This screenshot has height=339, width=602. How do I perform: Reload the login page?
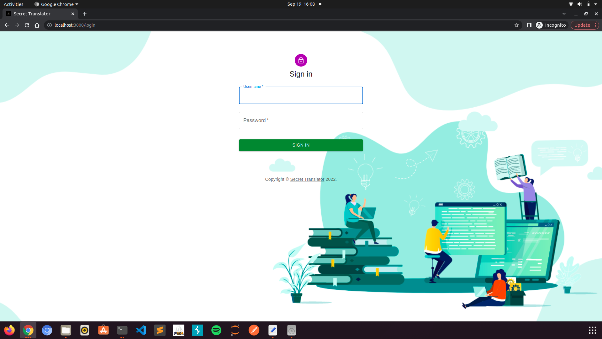coord(27,25)
